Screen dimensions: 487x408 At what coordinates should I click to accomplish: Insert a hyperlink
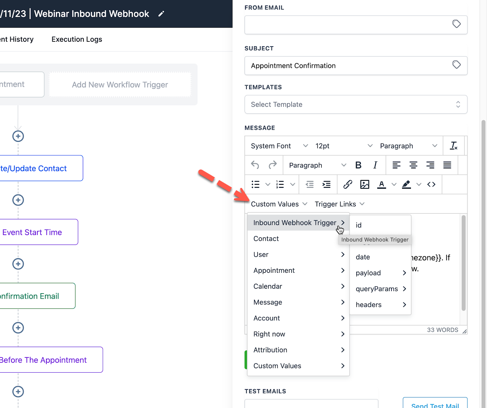(348, 184)
